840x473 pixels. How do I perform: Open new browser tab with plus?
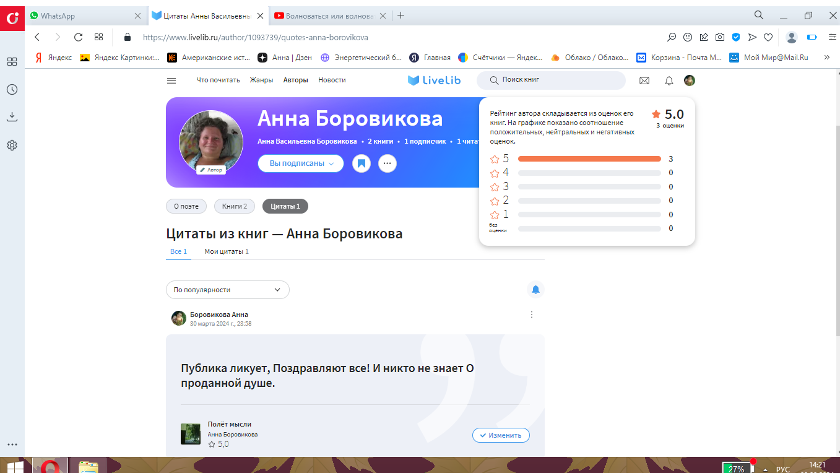tap(401, 15)
